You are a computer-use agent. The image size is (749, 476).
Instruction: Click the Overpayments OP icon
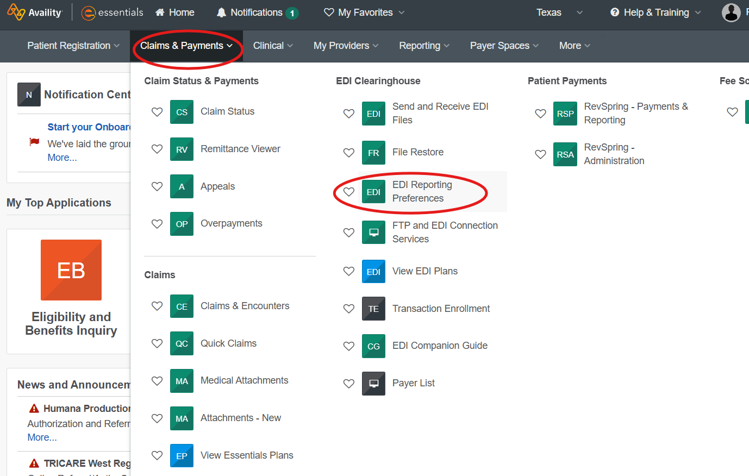point(182,224)
